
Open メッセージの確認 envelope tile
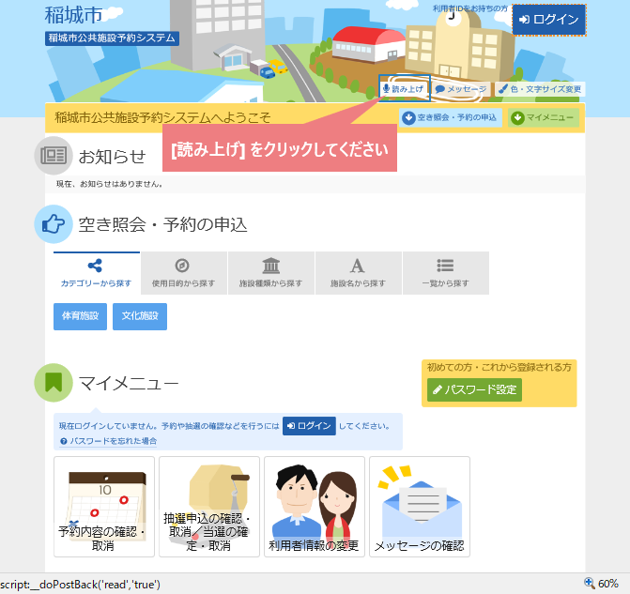pyautogui.click(x=420, y=507)
